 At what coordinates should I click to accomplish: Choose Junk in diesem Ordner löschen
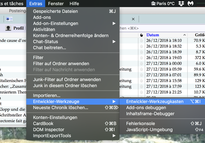click(x=73, y=86)
